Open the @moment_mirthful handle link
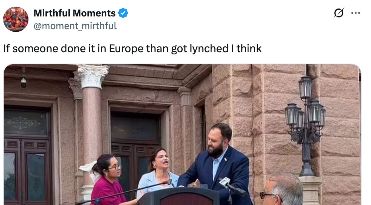 [75, 26]
